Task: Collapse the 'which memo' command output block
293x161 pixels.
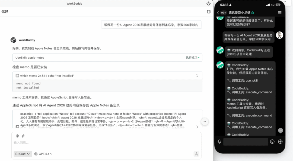Action: (x=197, y=76)
